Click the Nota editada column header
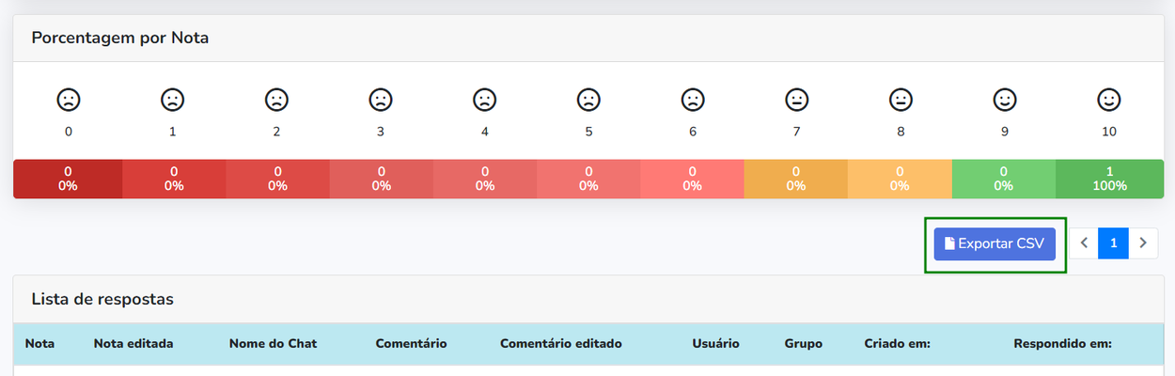Viewport: 1175px width, 376px height. 133,344
